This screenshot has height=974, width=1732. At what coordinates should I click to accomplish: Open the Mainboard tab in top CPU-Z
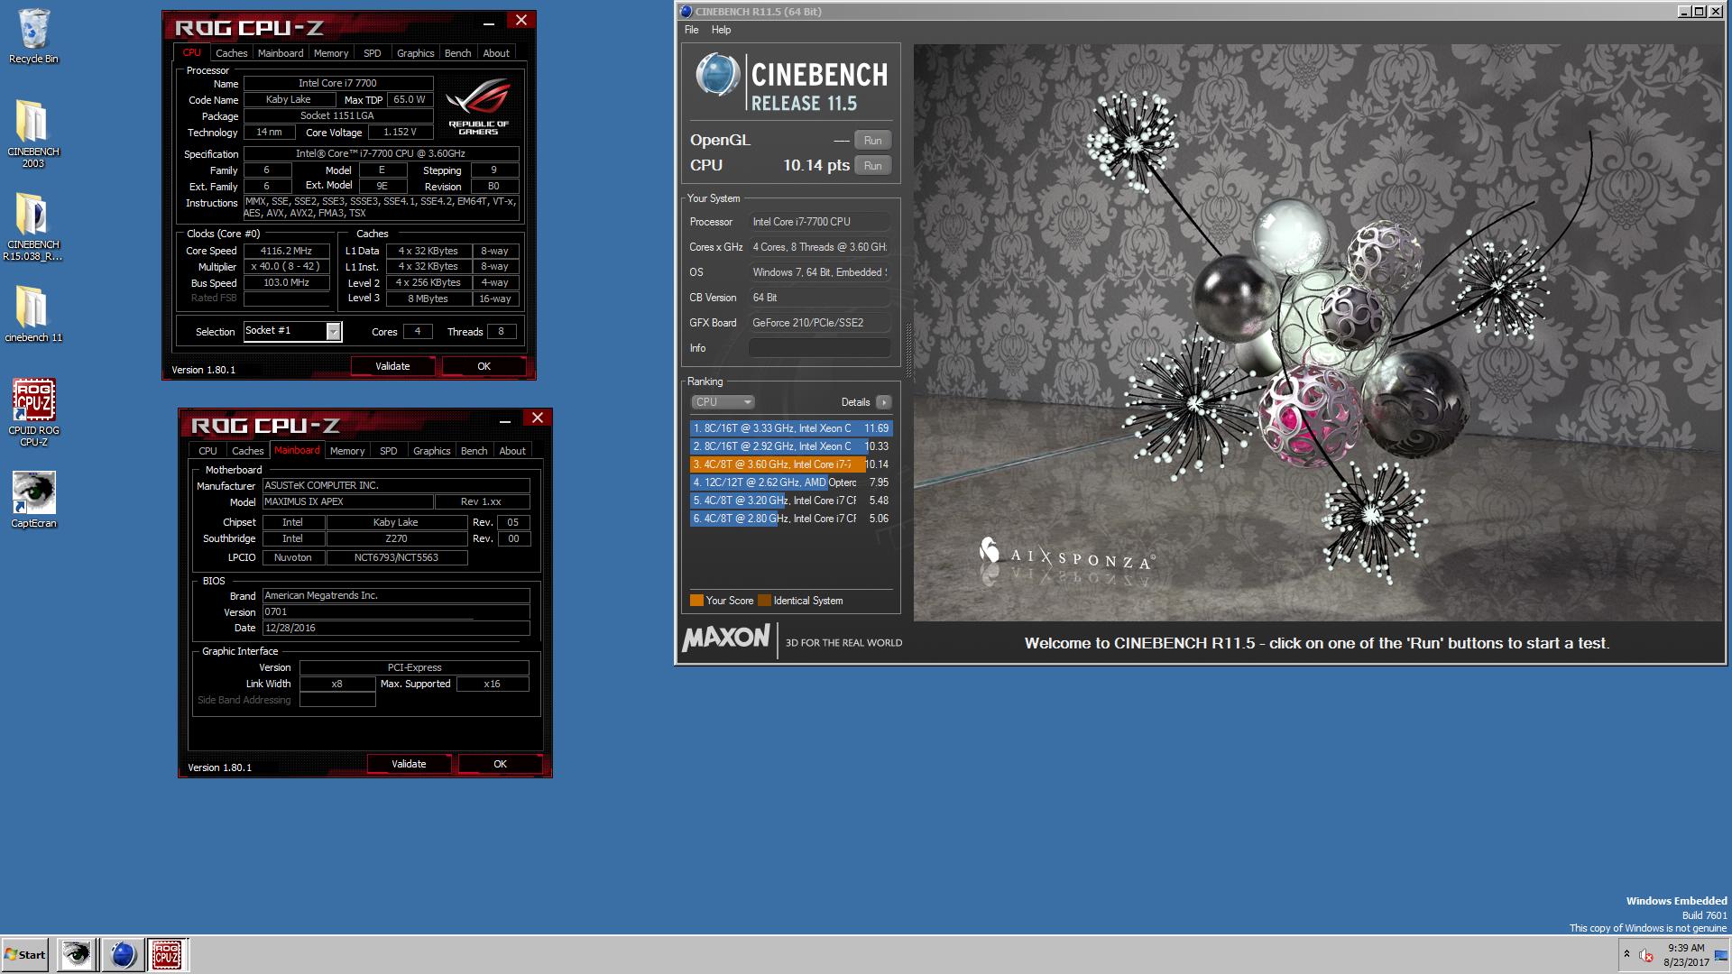(x=281, y=53)
